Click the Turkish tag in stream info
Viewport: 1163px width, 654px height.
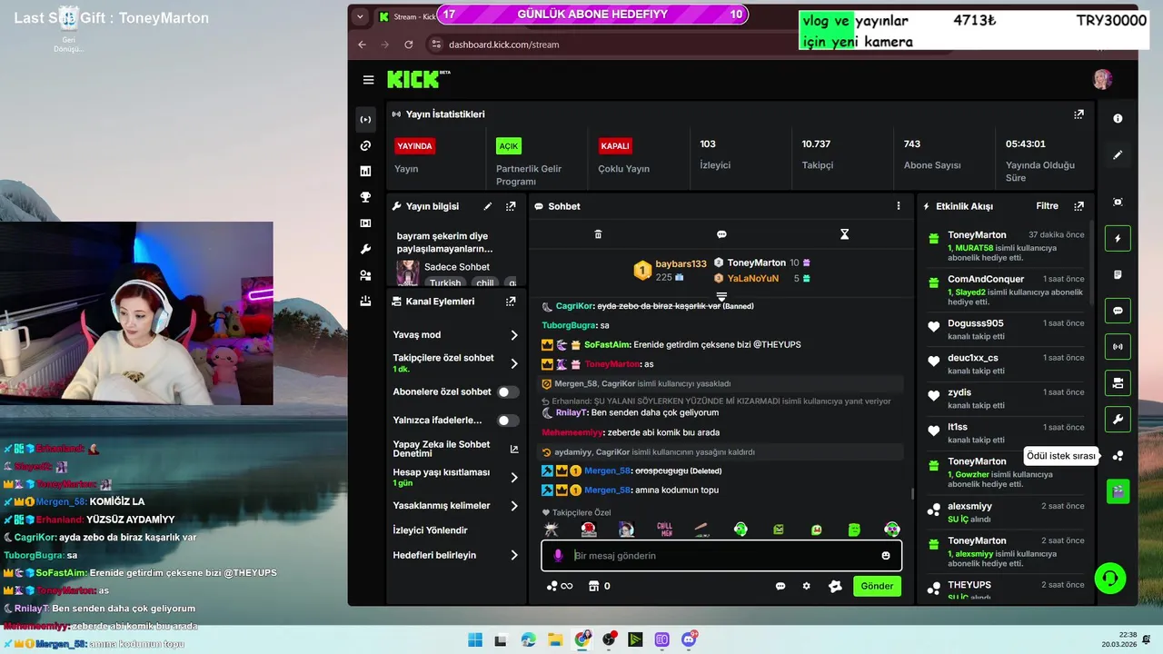[x=445, y=283]
